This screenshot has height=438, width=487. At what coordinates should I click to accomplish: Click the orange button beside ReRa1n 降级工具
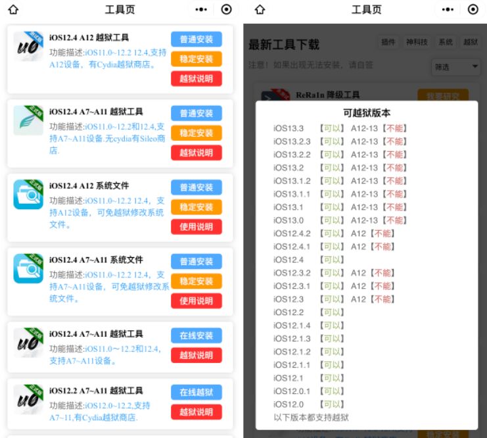tap(443, 95)
